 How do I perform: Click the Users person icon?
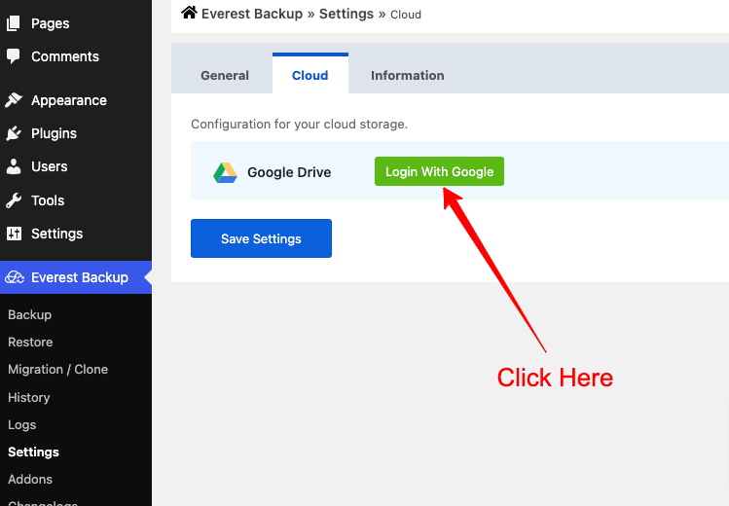pos(14,166)
